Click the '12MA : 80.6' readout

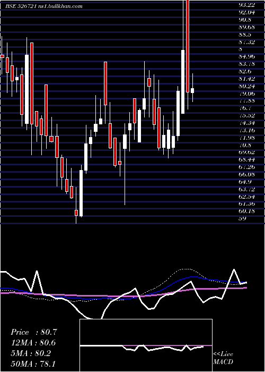click(34, 343)
